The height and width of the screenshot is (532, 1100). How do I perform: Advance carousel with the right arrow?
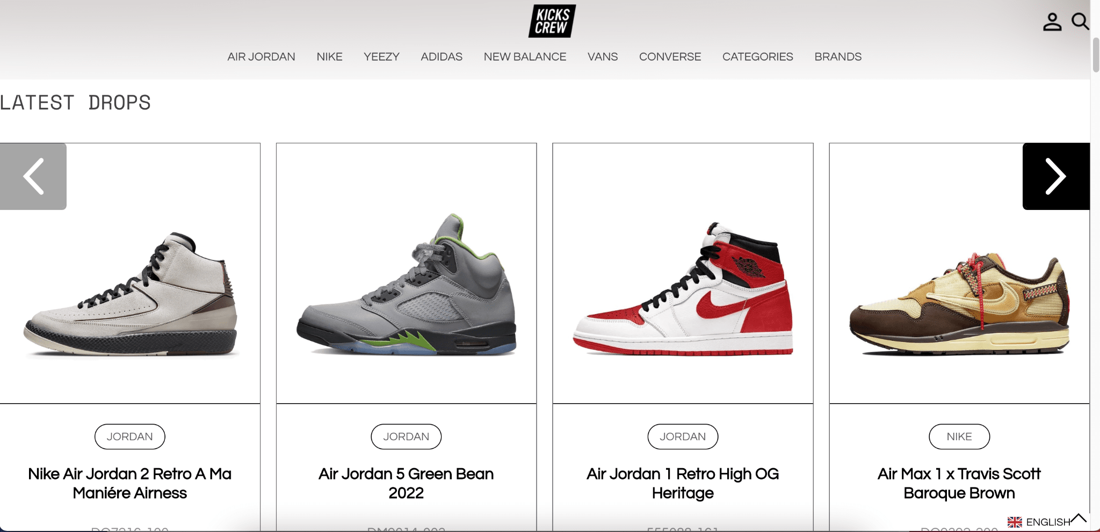[1056, 176]
